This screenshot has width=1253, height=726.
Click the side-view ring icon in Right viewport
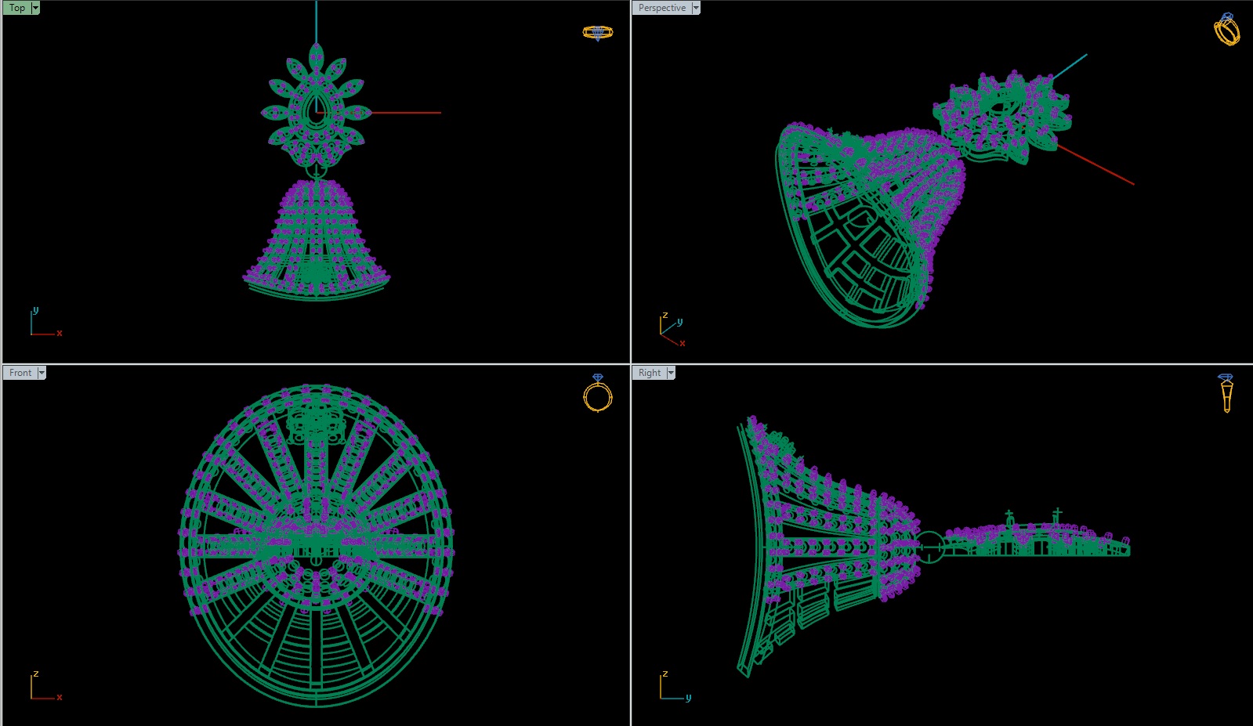tap(1226, 393)
